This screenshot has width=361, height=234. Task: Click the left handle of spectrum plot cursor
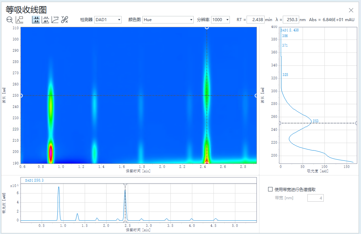280,123
